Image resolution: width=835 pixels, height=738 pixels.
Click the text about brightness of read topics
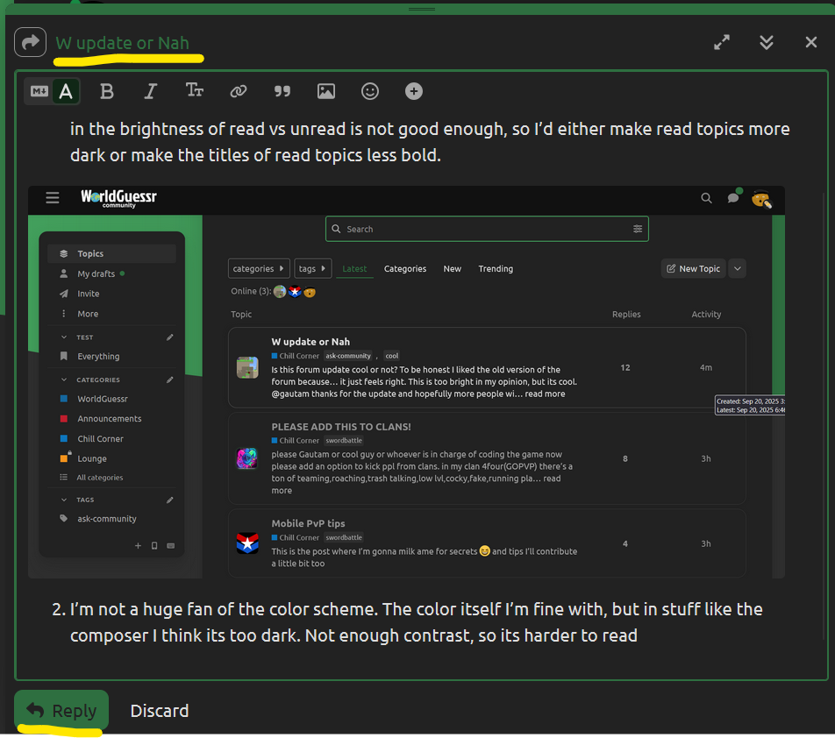429,142
